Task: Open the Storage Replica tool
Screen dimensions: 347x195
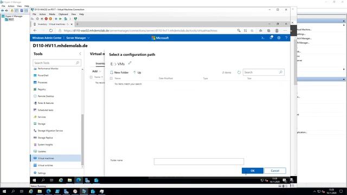Action: point(45,138)
